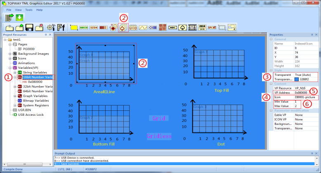Select the red record-dot animation tool
321x173 pixels.
pyautogui.click(x=113, y=28)
